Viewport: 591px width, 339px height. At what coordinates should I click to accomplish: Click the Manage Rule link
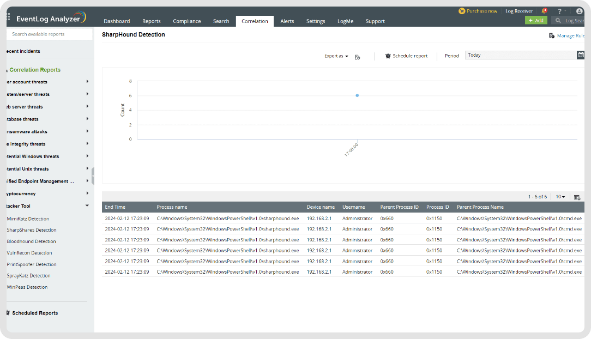(571, 35)
